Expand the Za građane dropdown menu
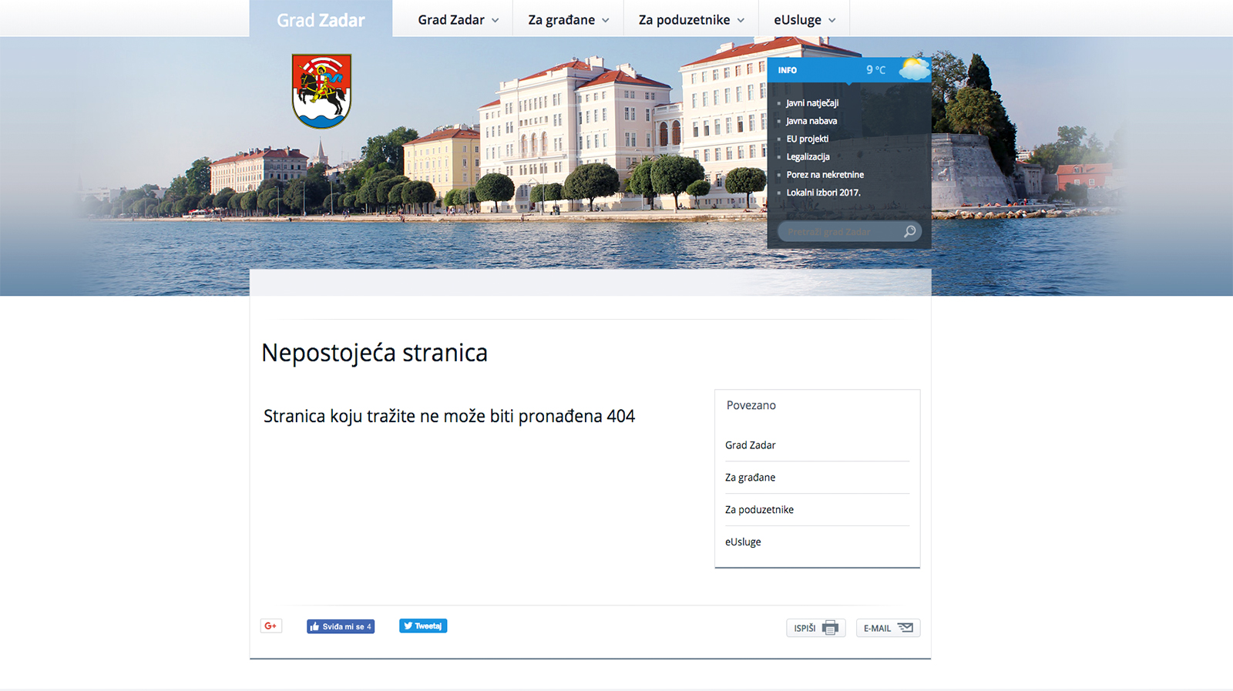 568,20
